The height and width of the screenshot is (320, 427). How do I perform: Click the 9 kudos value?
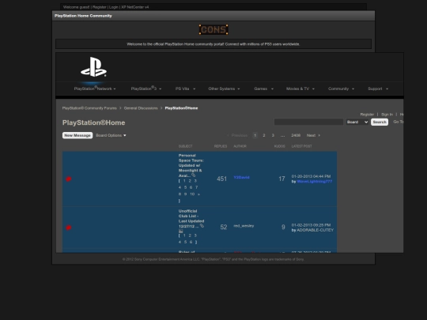click(x=283, y=228)
